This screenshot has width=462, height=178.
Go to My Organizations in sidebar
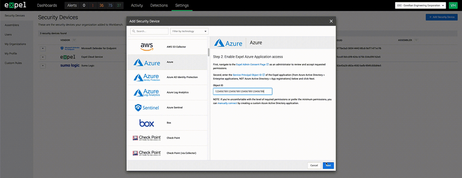pos(15,44)
